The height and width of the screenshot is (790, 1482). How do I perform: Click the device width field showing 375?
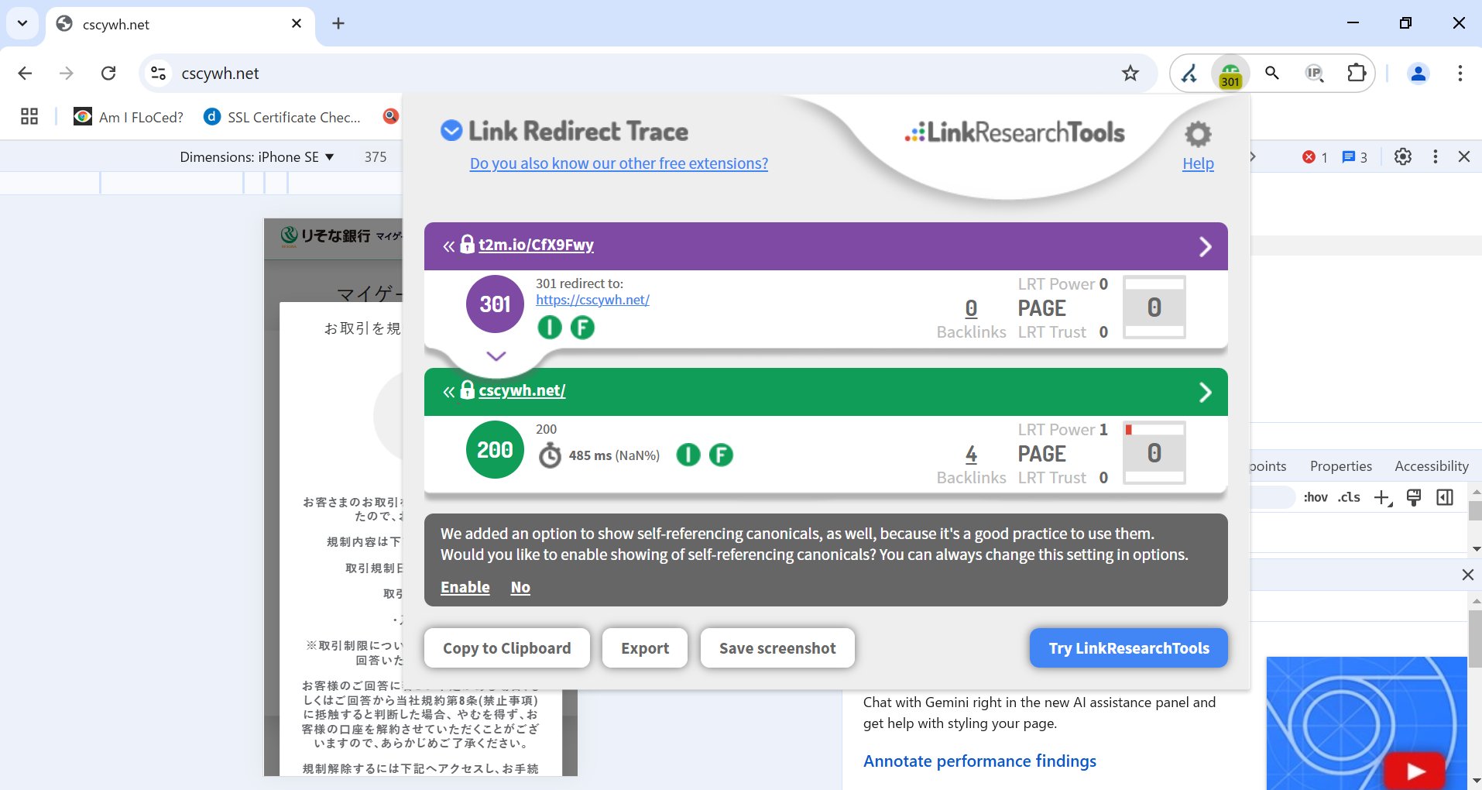[376, 157]
